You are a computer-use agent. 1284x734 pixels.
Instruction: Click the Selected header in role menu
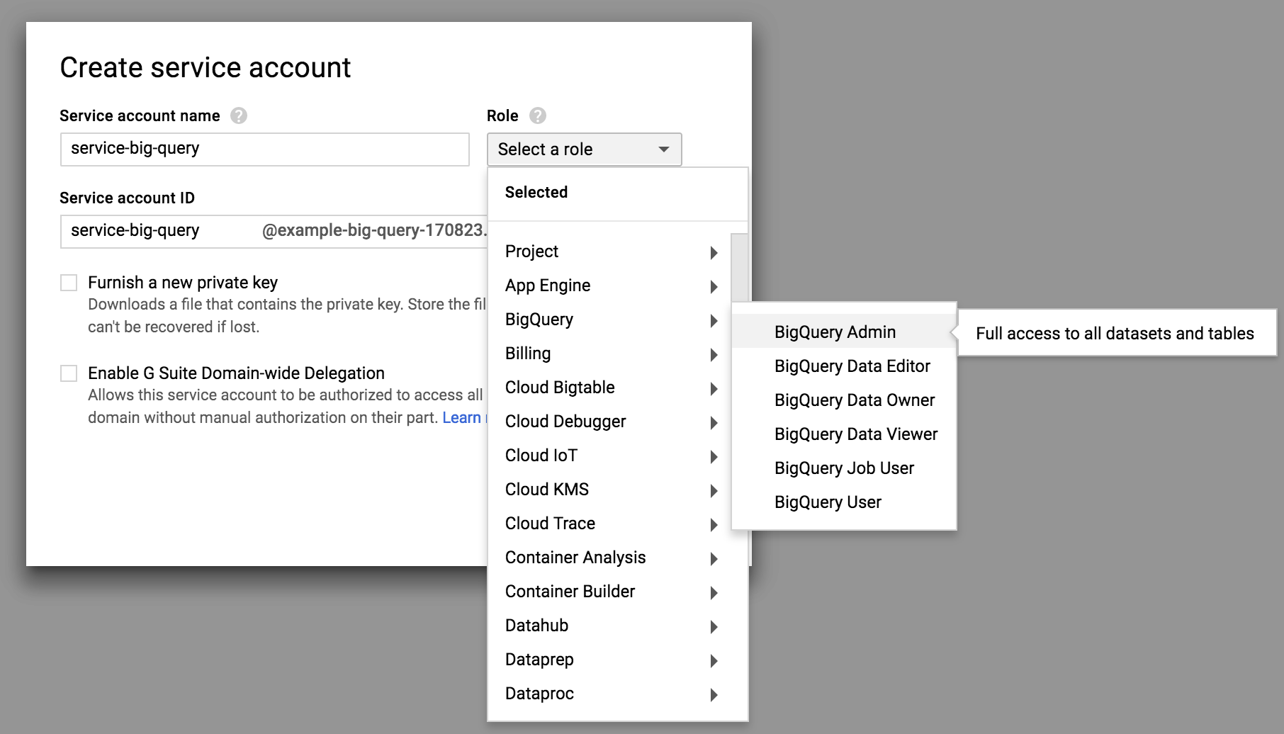click(x=536, y=192)
